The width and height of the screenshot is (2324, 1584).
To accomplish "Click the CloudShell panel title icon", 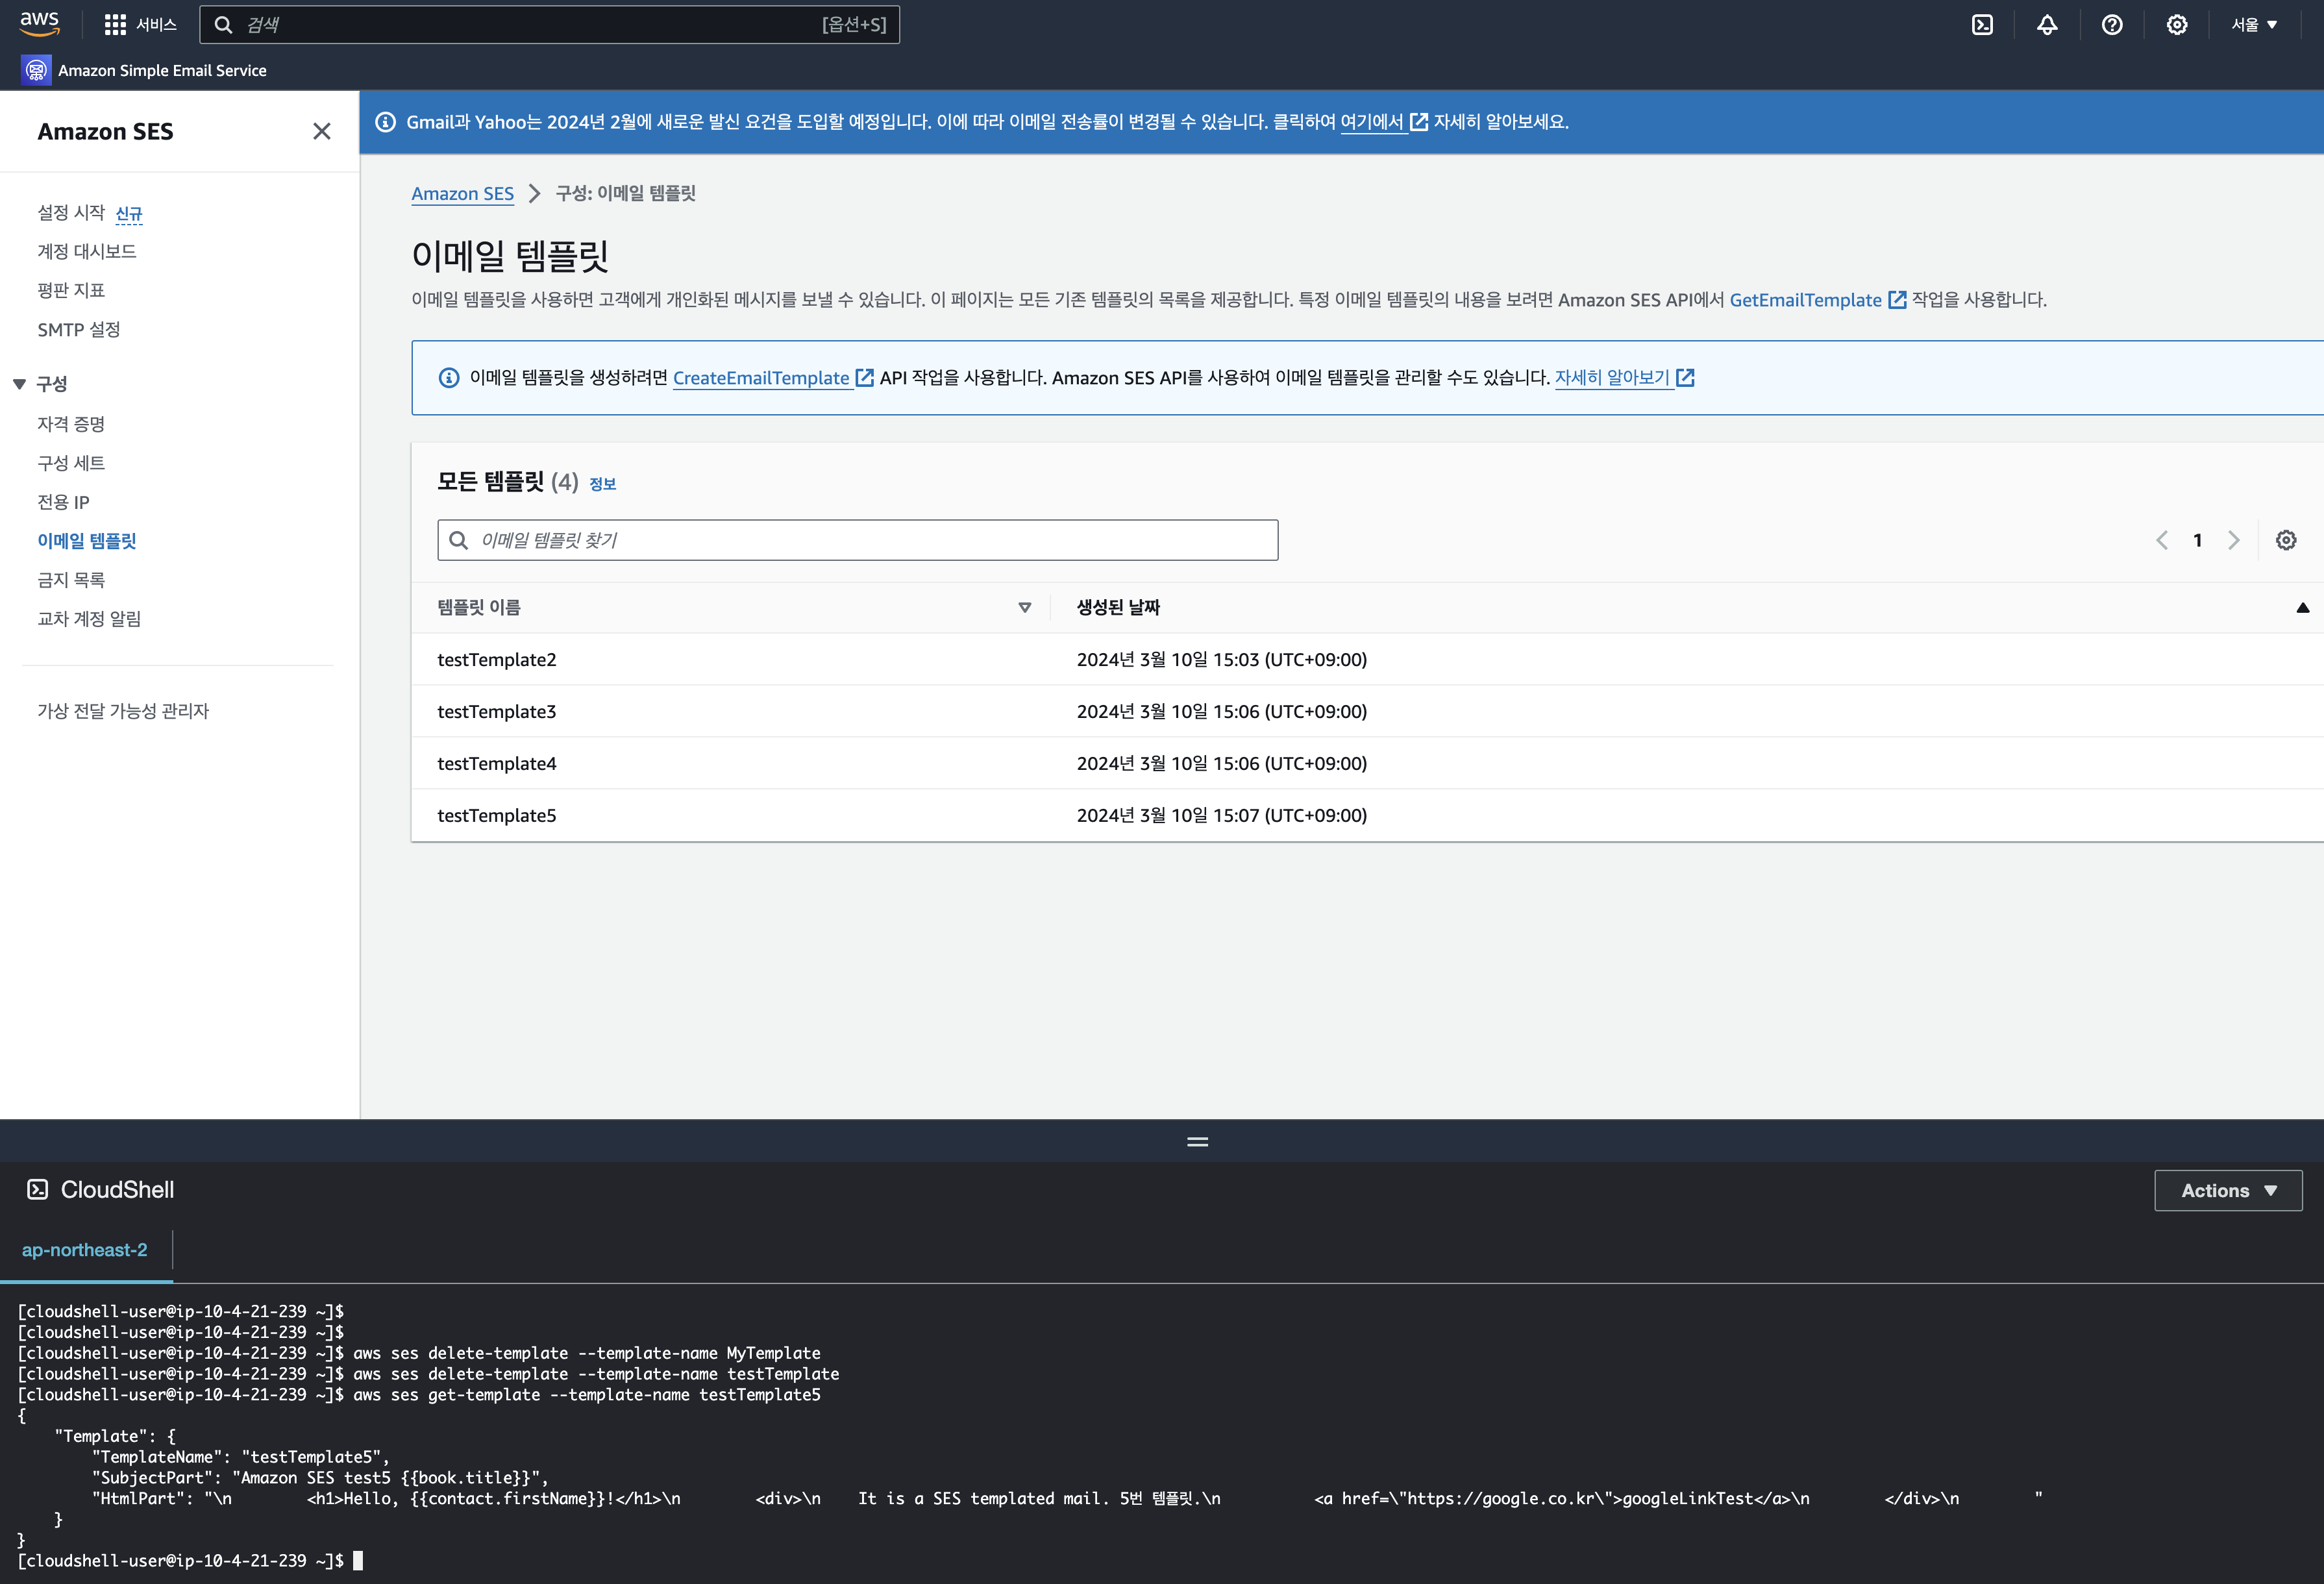I will [37, 1189].
